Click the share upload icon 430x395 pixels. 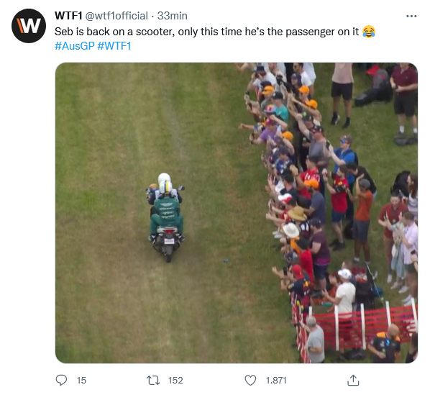(353, 380)
